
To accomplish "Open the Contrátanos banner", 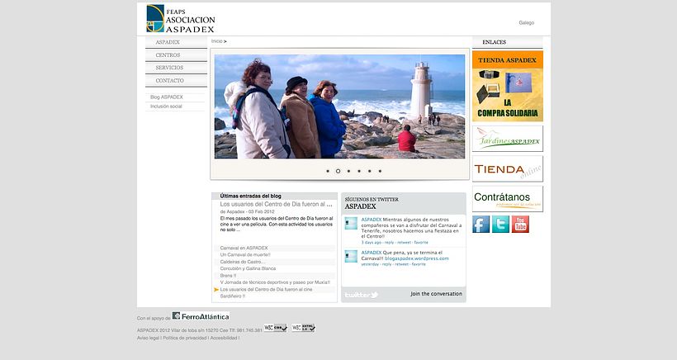I will (508, 199).
